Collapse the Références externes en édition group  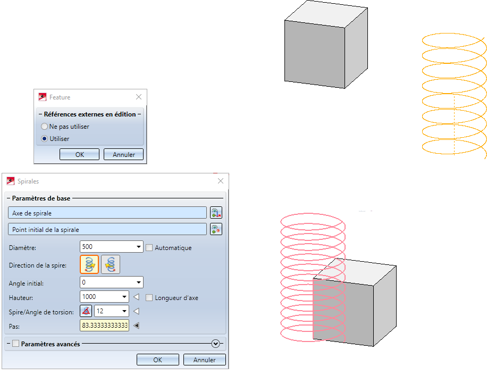click(x=40, y=114)
